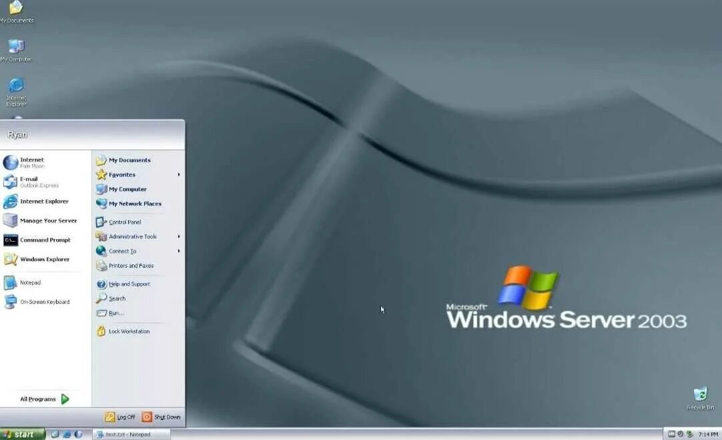Click Show Desktop quick launch icon
The image size is (722, 440).
click(55, 435)
